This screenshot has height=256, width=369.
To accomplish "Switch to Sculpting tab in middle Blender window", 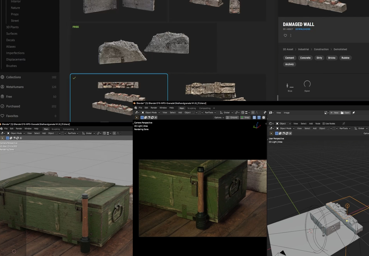I will pyautogui.click(x=191, y=108).
